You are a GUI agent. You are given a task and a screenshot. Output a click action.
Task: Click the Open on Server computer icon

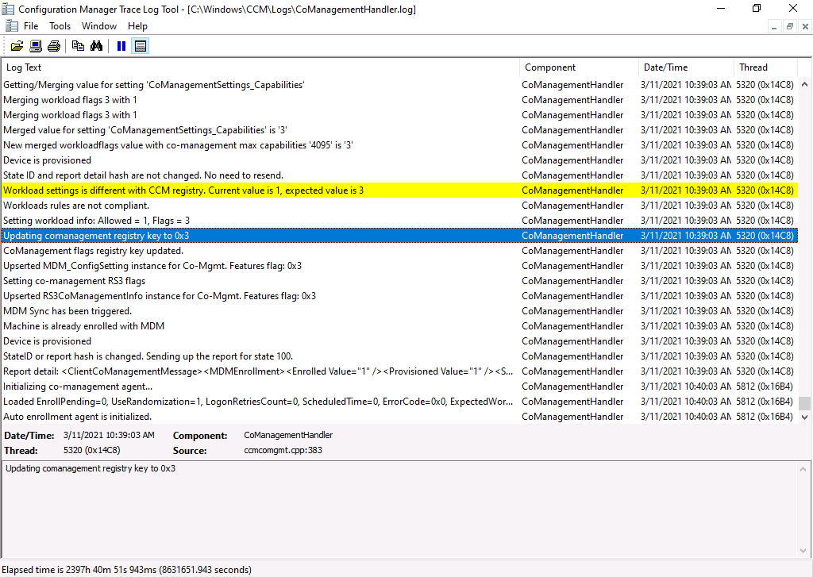[x=36, y=46]
